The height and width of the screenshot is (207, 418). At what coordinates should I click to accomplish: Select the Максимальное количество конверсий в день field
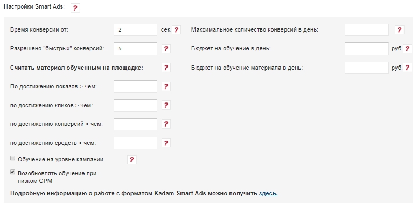[x=367, y=30]
